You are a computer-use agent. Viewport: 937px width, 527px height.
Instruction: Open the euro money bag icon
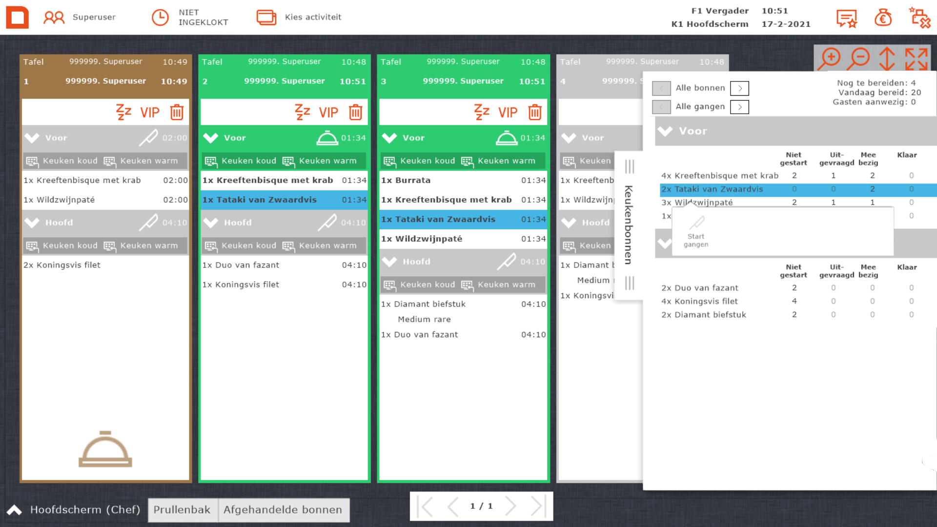click(883, 18)
